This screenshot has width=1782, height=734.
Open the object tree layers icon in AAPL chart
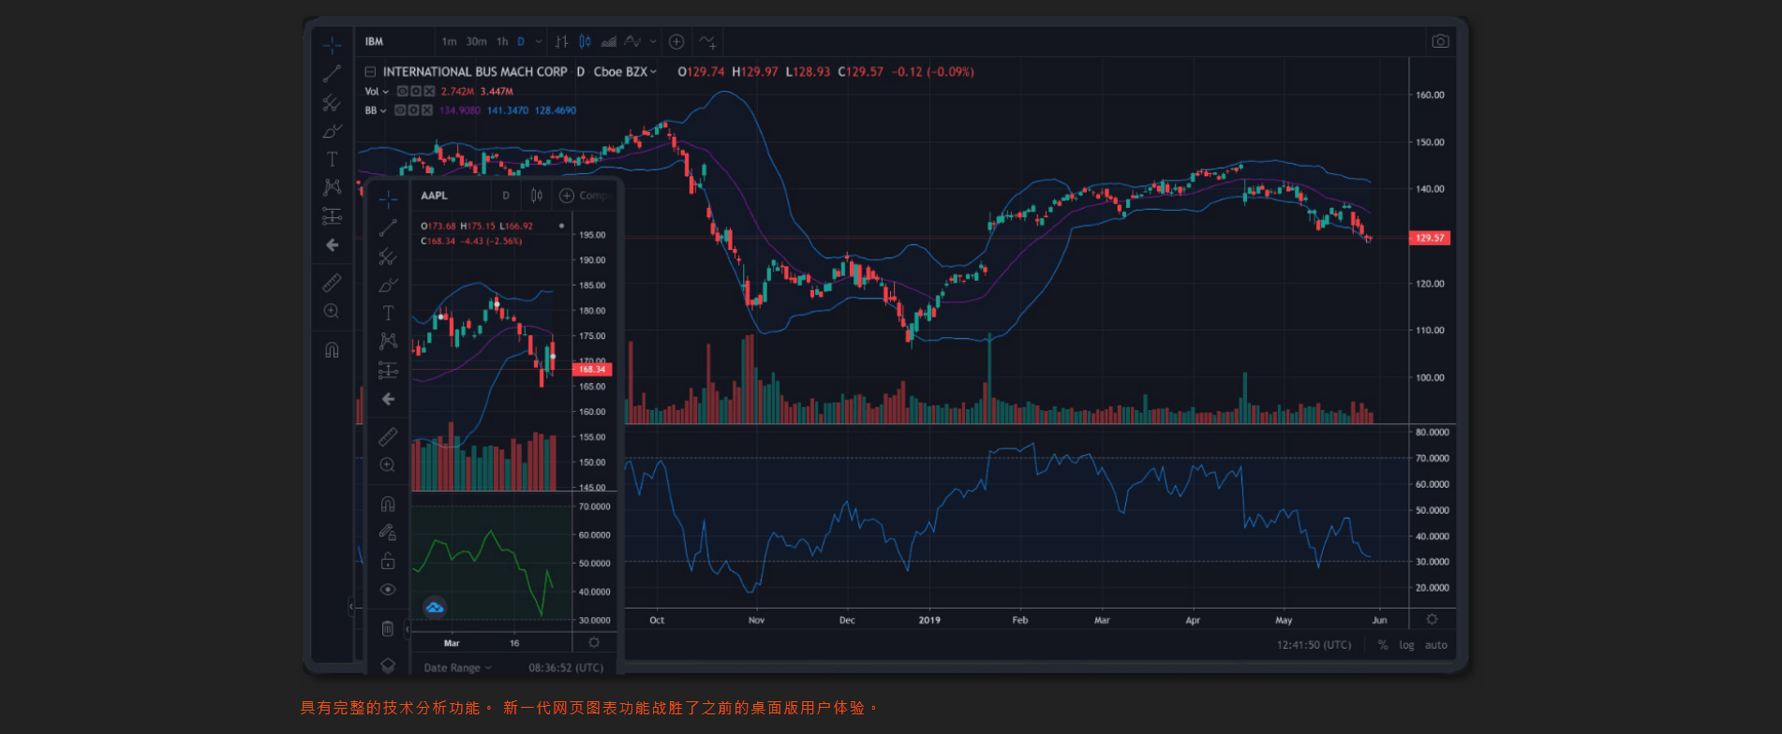(x=388, y=665)
